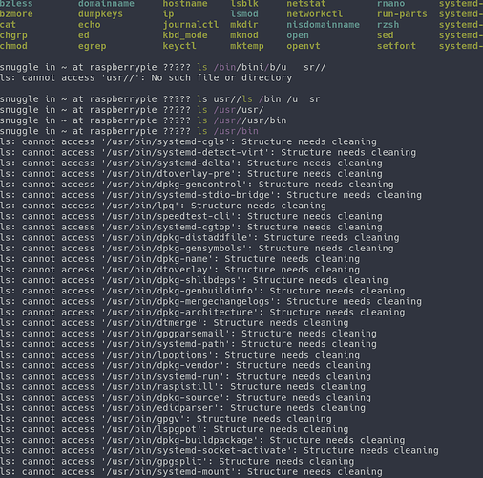Click the 'No such file or directory' error line

[x=146, y=77]
